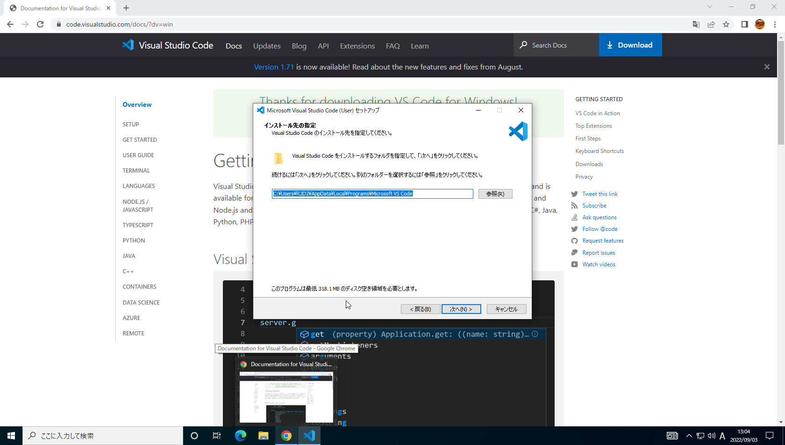Click the Task View icon on taskbar
This screenshot has width=785, height=445.
tap(217, 436)
